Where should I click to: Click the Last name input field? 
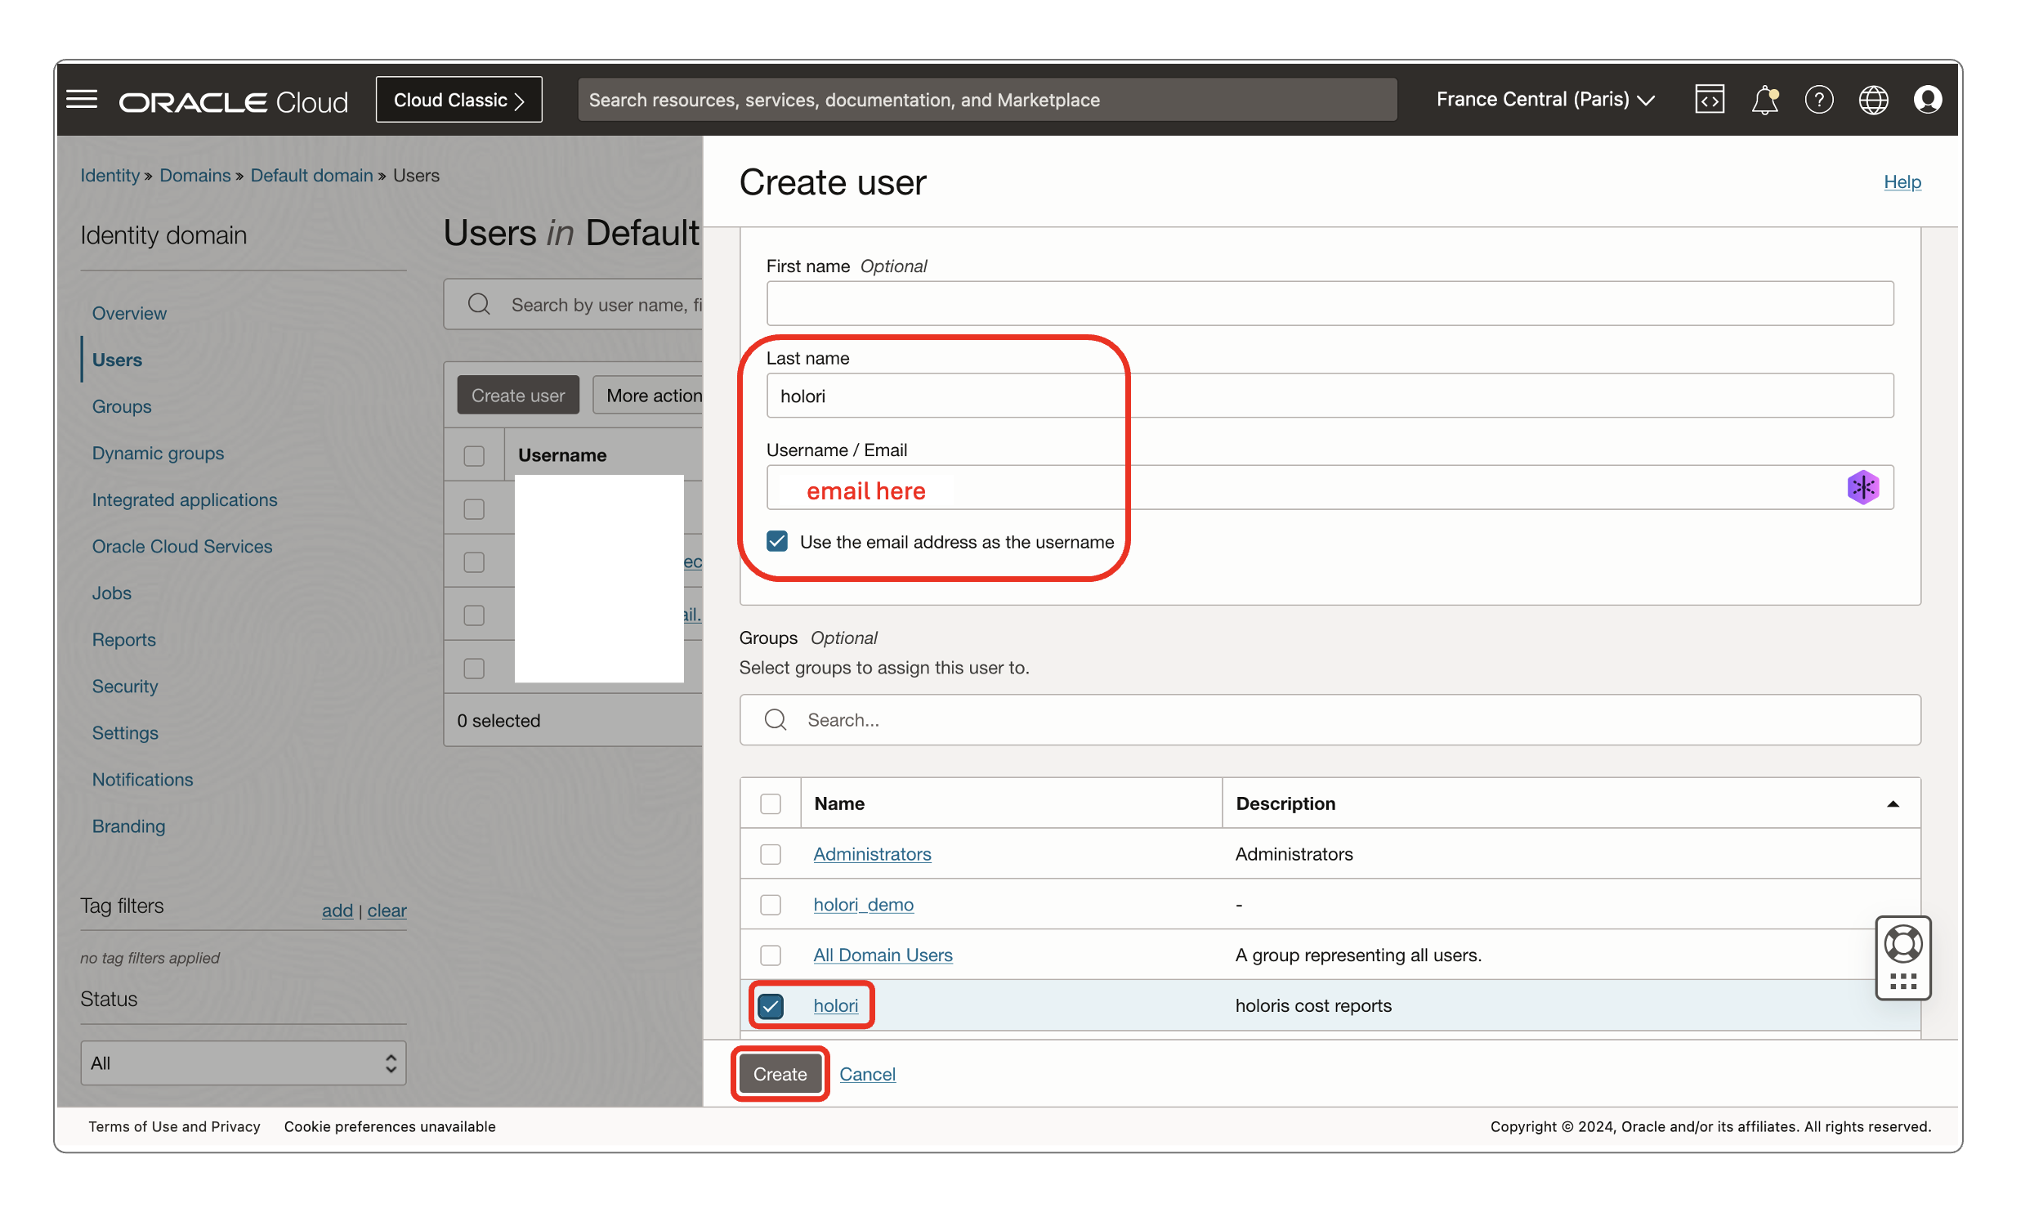[x=1328, y=394]
